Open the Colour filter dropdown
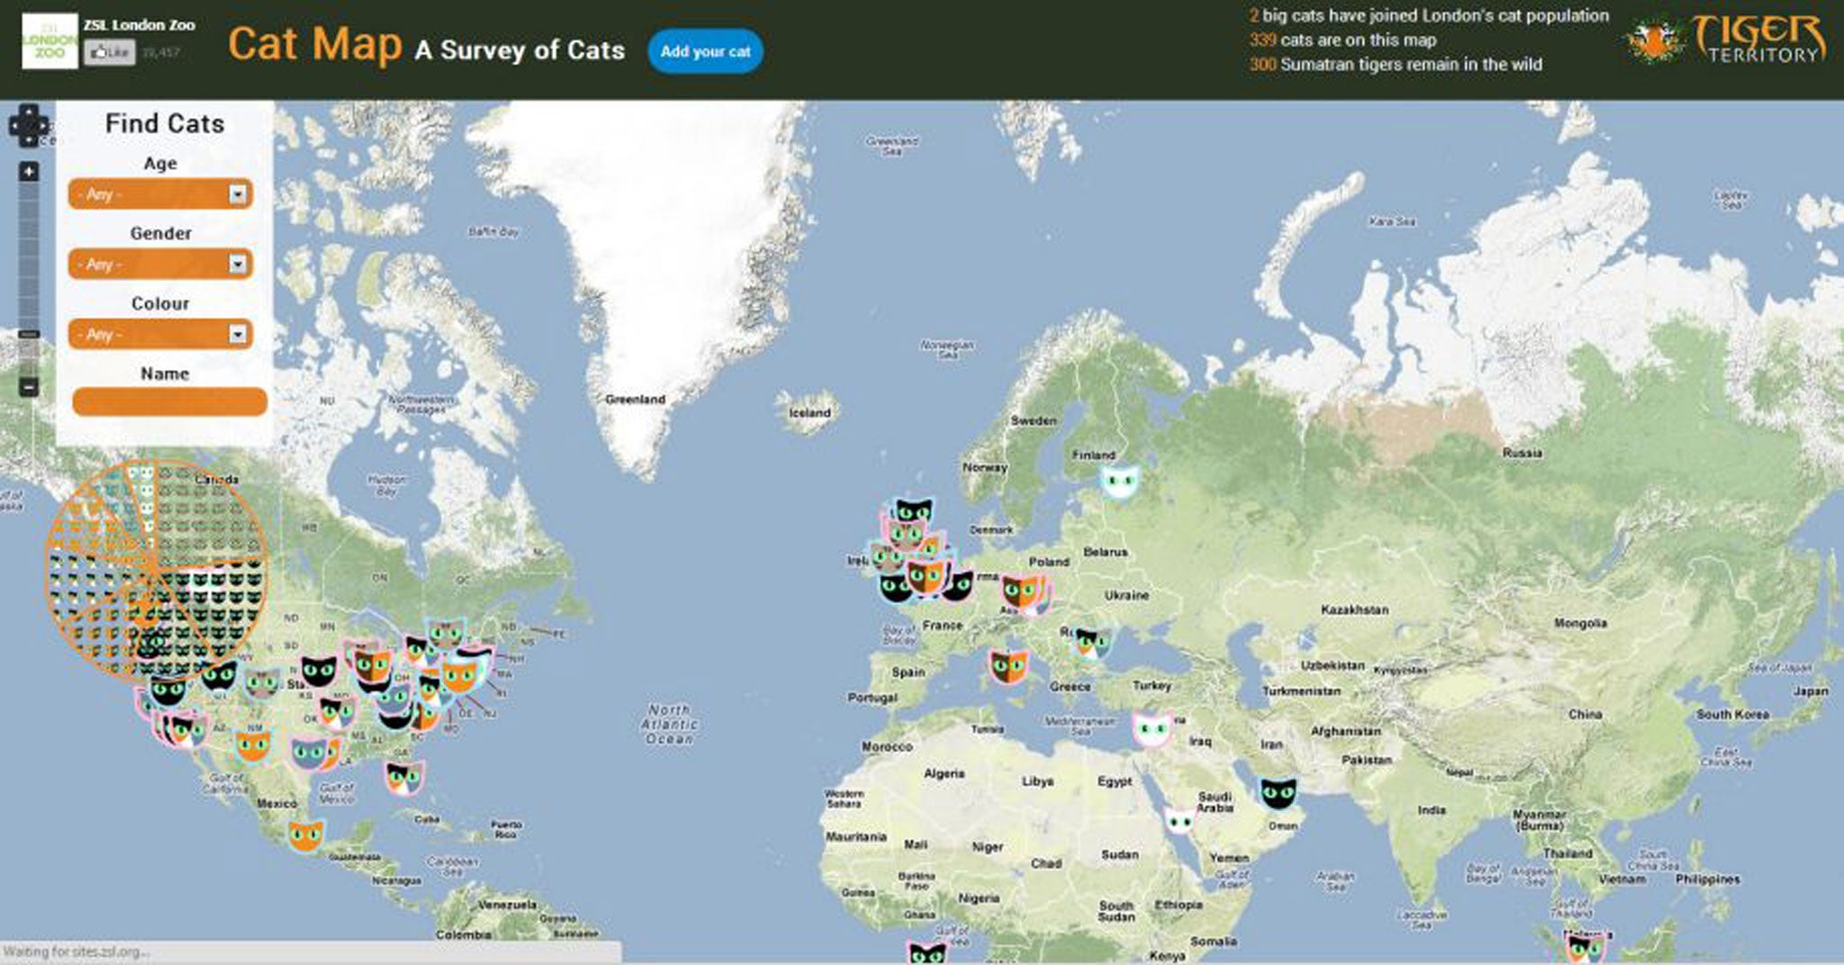 160,335
